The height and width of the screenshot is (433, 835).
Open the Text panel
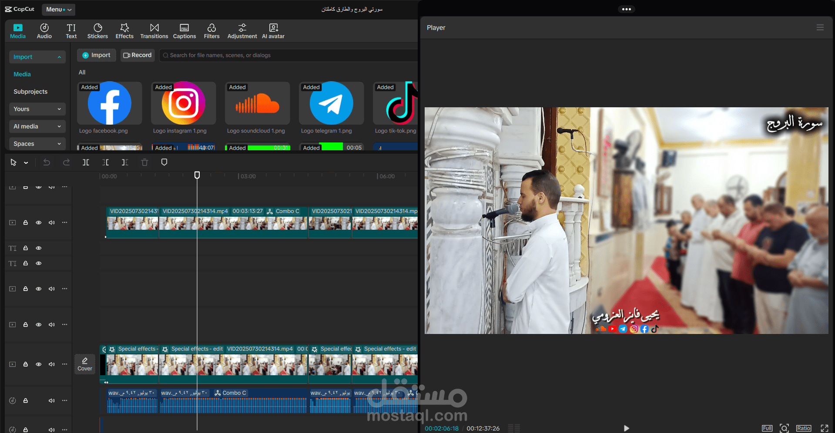71,31
